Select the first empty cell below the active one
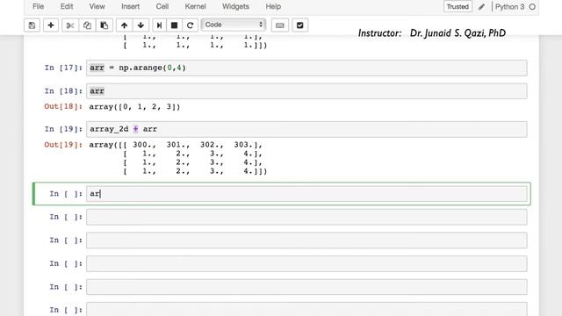 pos(306,217)
